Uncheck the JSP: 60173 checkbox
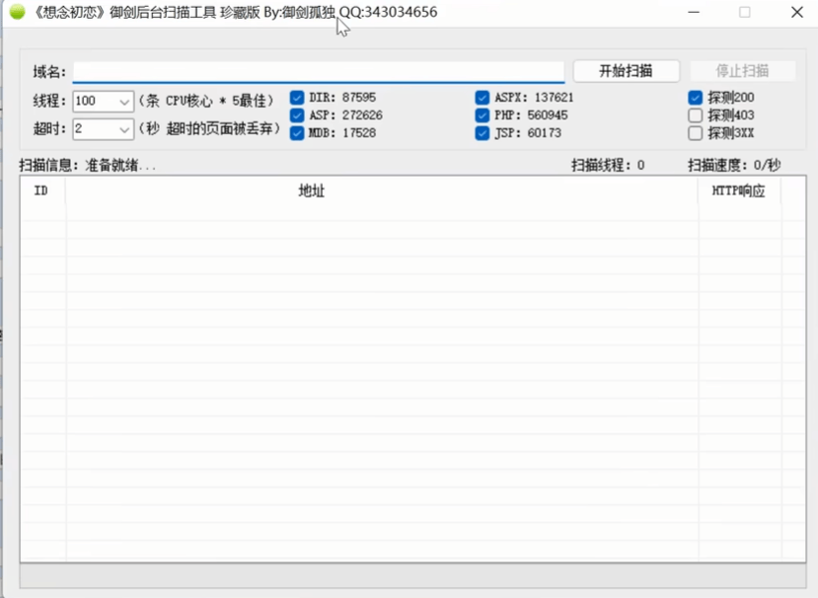The image size is (818, 598). (x=483, y=133)
